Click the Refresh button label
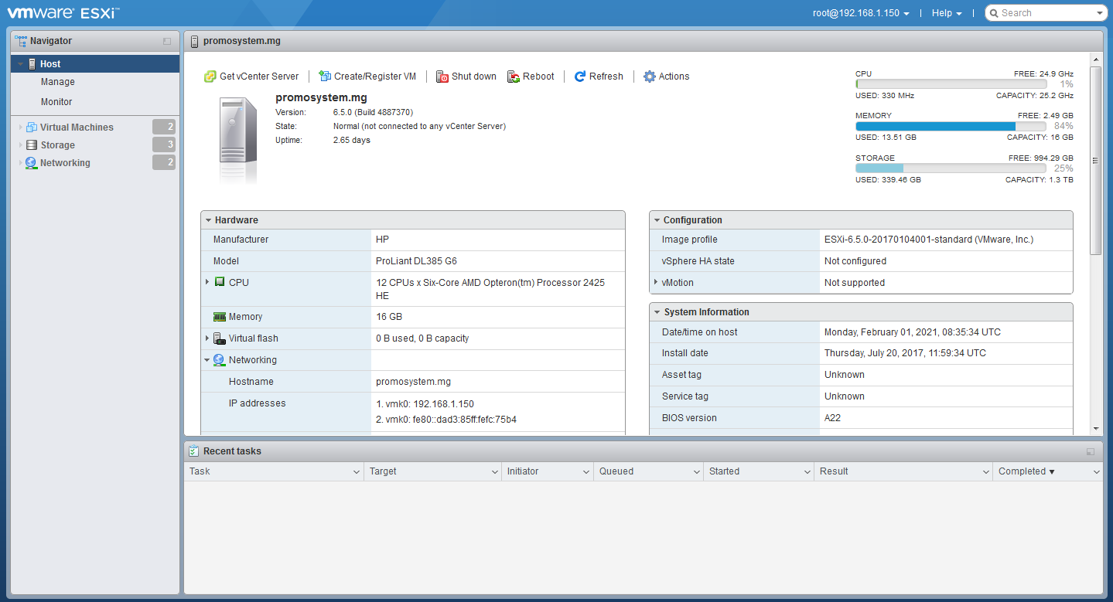 (x=606, y=77)
